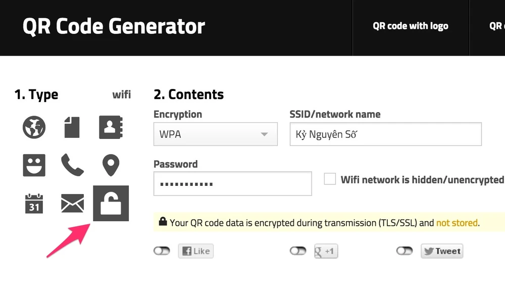This screenshot has width=505, height=295.
Task: Open the "QR code with logo" menu item
Action: pyautogui.click(x=410, y=26)
